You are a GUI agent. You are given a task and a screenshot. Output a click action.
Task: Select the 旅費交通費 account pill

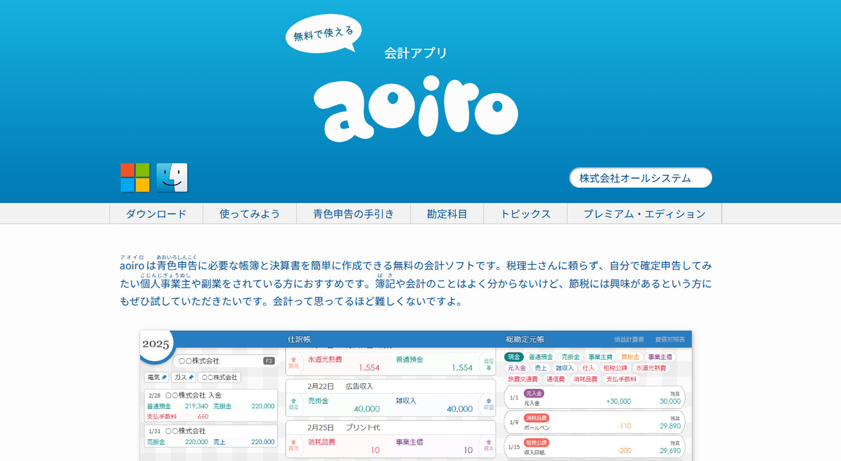522,379
